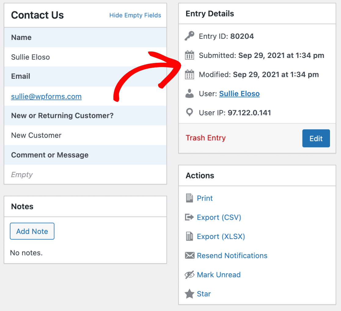The image size is (341, 311).
Task: Click the envelope icon beside Resend Notifications
Action: pyautogui.click(x=190, y=256)
